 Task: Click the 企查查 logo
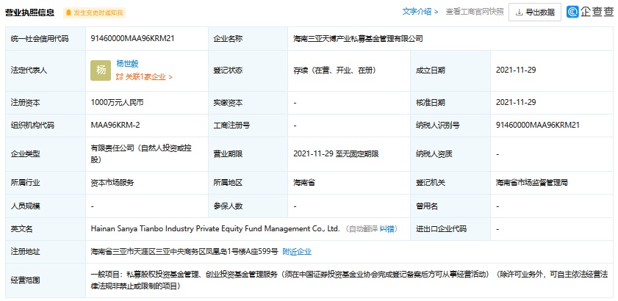(x=590, y=12)
